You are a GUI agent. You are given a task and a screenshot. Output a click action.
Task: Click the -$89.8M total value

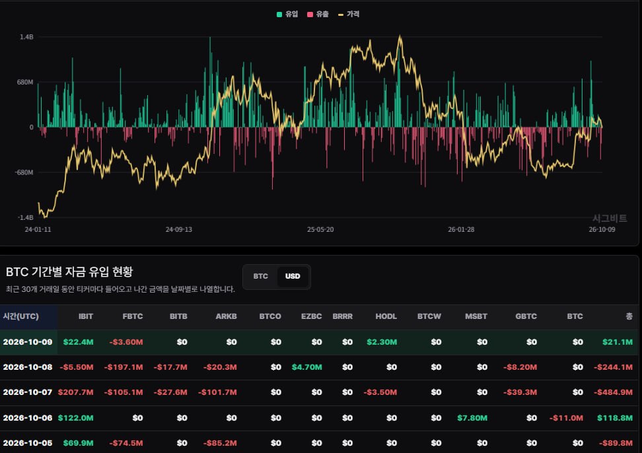pos(616,443)
